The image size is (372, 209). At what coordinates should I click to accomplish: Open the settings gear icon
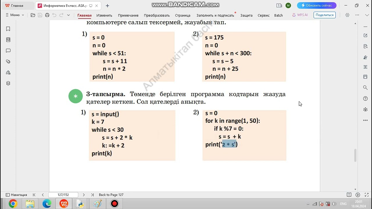(x=347, y=15)
